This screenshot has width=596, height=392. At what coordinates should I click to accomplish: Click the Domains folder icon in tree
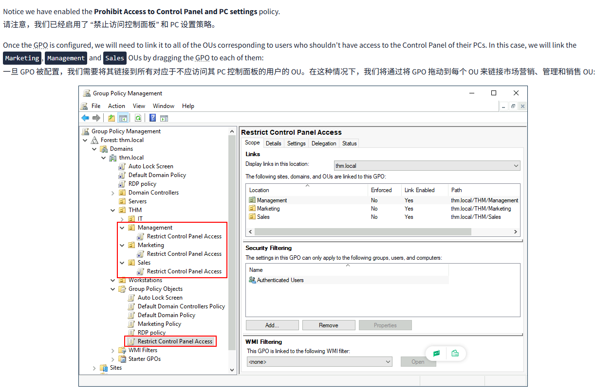(104, 149)
